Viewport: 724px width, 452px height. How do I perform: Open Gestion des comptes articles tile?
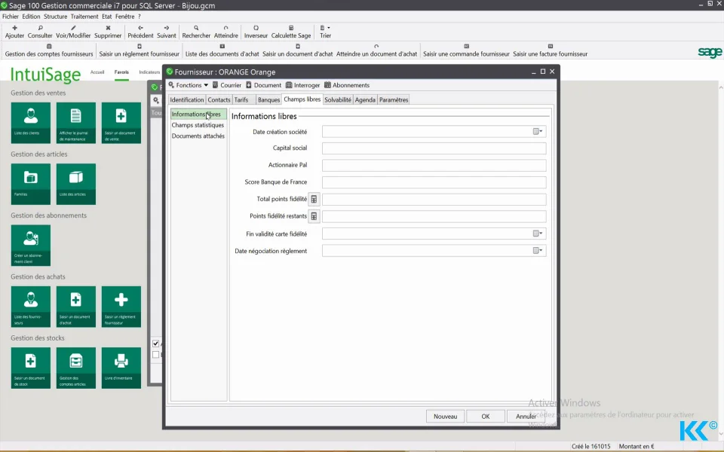point(76,368)
